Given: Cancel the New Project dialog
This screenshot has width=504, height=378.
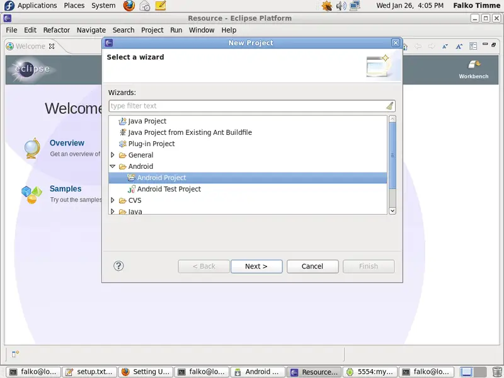Looking at the screenshot, I should pyautogui.click(x=312, y=266).
